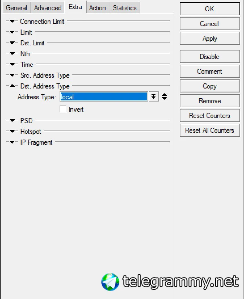Expand the Connection Limit section arrow

tap(12, 21)
